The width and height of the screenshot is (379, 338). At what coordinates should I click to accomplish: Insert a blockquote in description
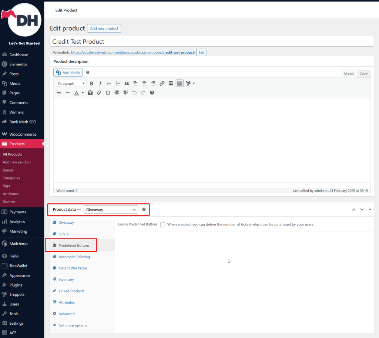coord(127,84)
